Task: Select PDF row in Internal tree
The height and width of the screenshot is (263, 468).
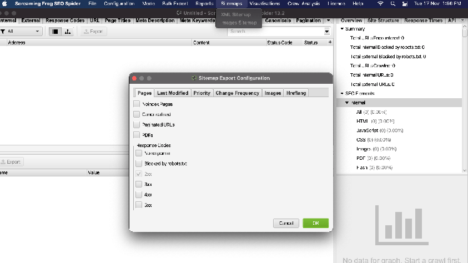Action: (374, 158)
